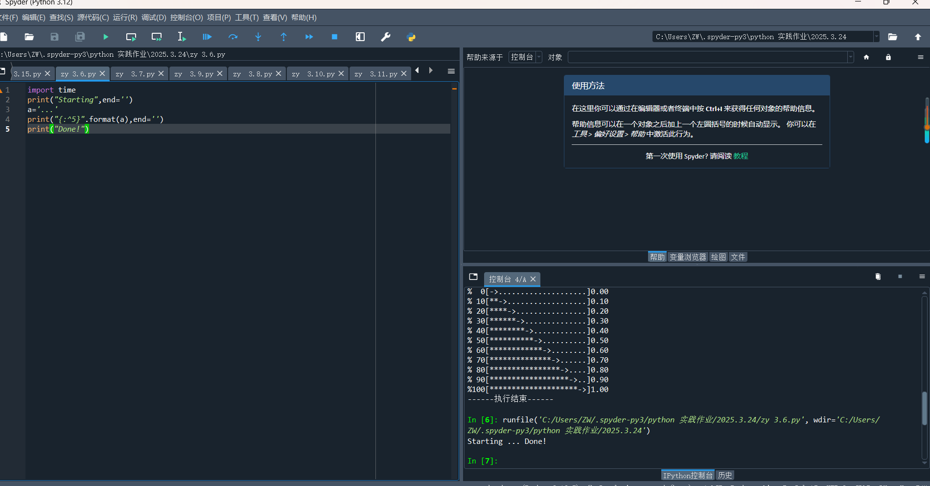This screenshot has width=930, height=486.
Task: Run selection or current line icon
Action: point(182,37)
